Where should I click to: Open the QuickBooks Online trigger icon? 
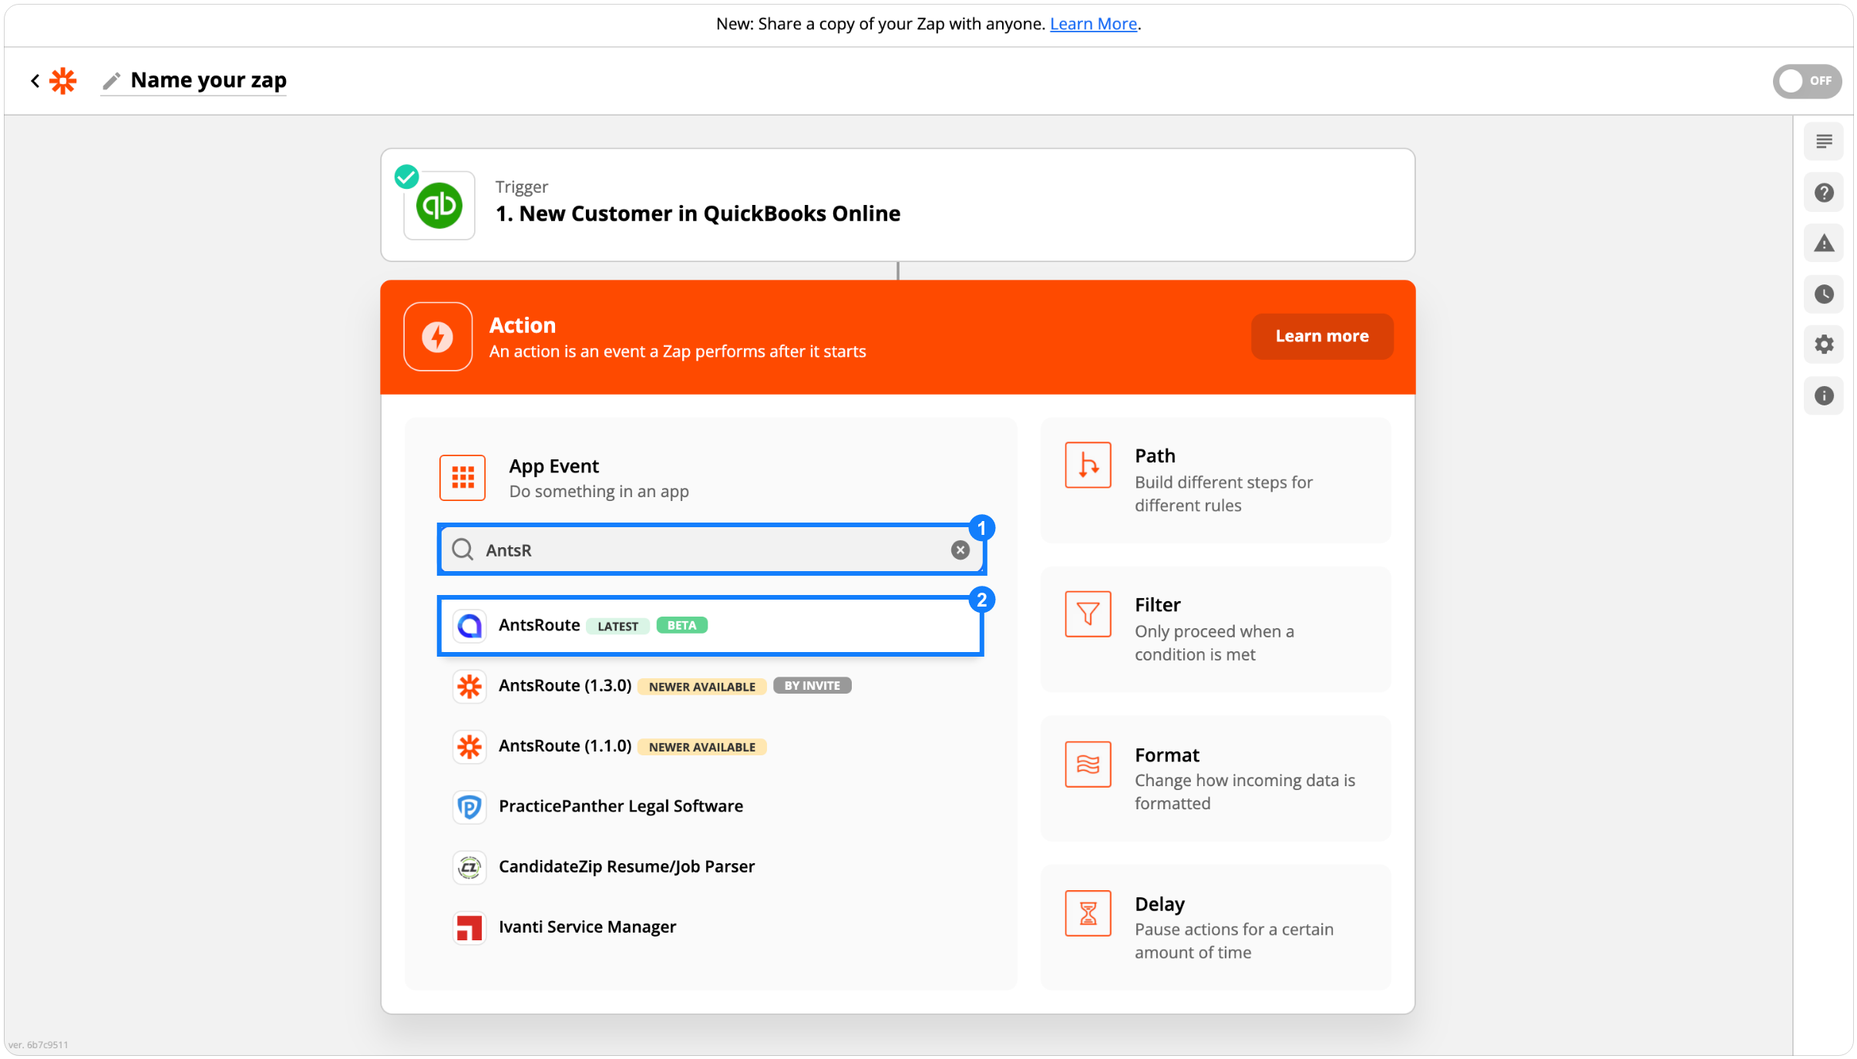click(x=439, y=206)
